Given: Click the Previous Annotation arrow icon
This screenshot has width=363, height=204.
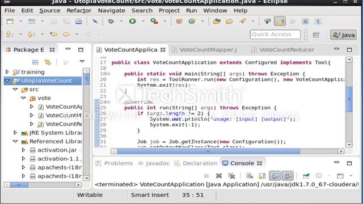Looking at the screenshot, I should [31, 35].
